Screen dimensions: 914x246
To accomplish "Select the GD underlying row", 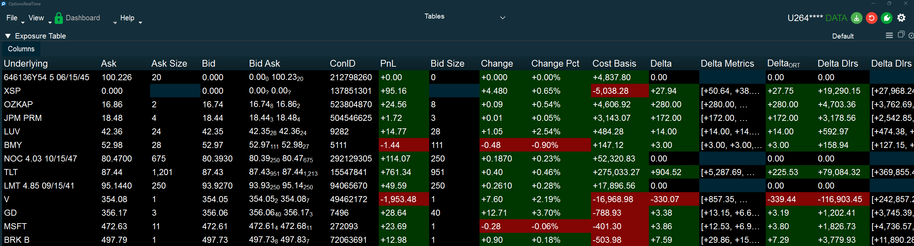I will [x=10, y=213].
